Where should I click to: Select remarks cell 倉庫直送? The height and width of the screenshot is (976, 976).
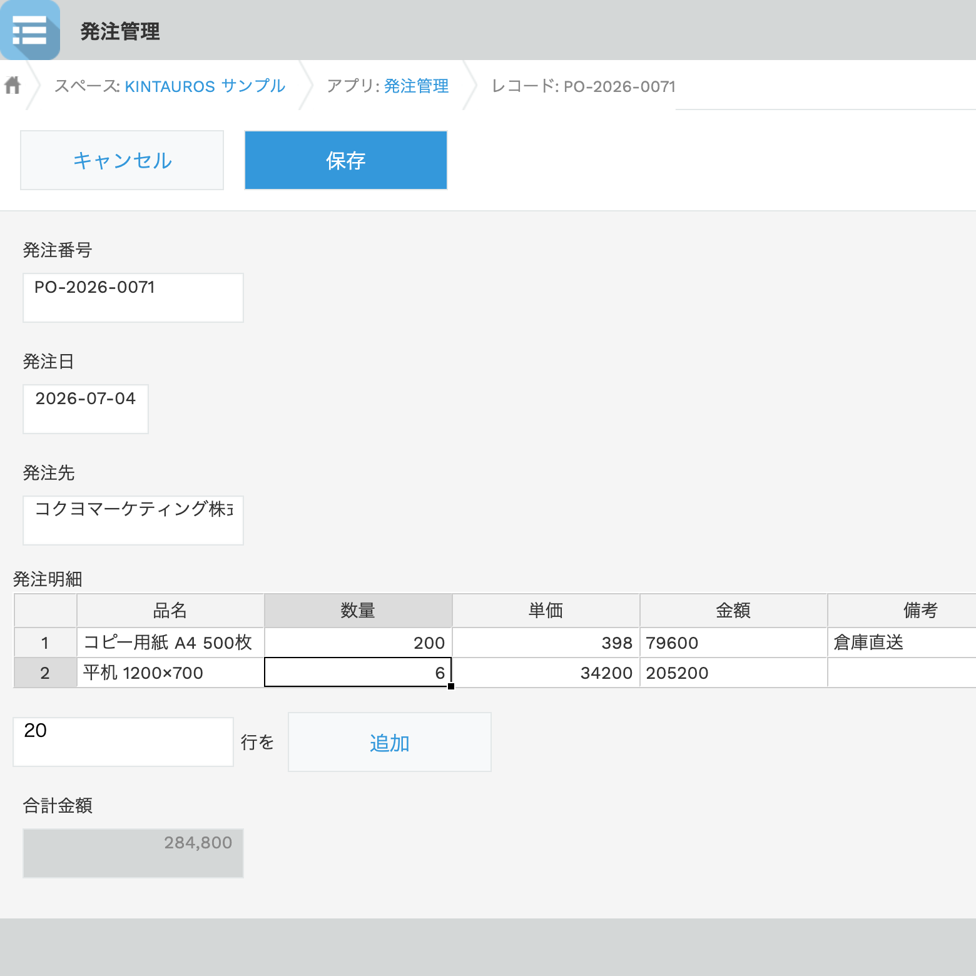click(x=902, y=643)
